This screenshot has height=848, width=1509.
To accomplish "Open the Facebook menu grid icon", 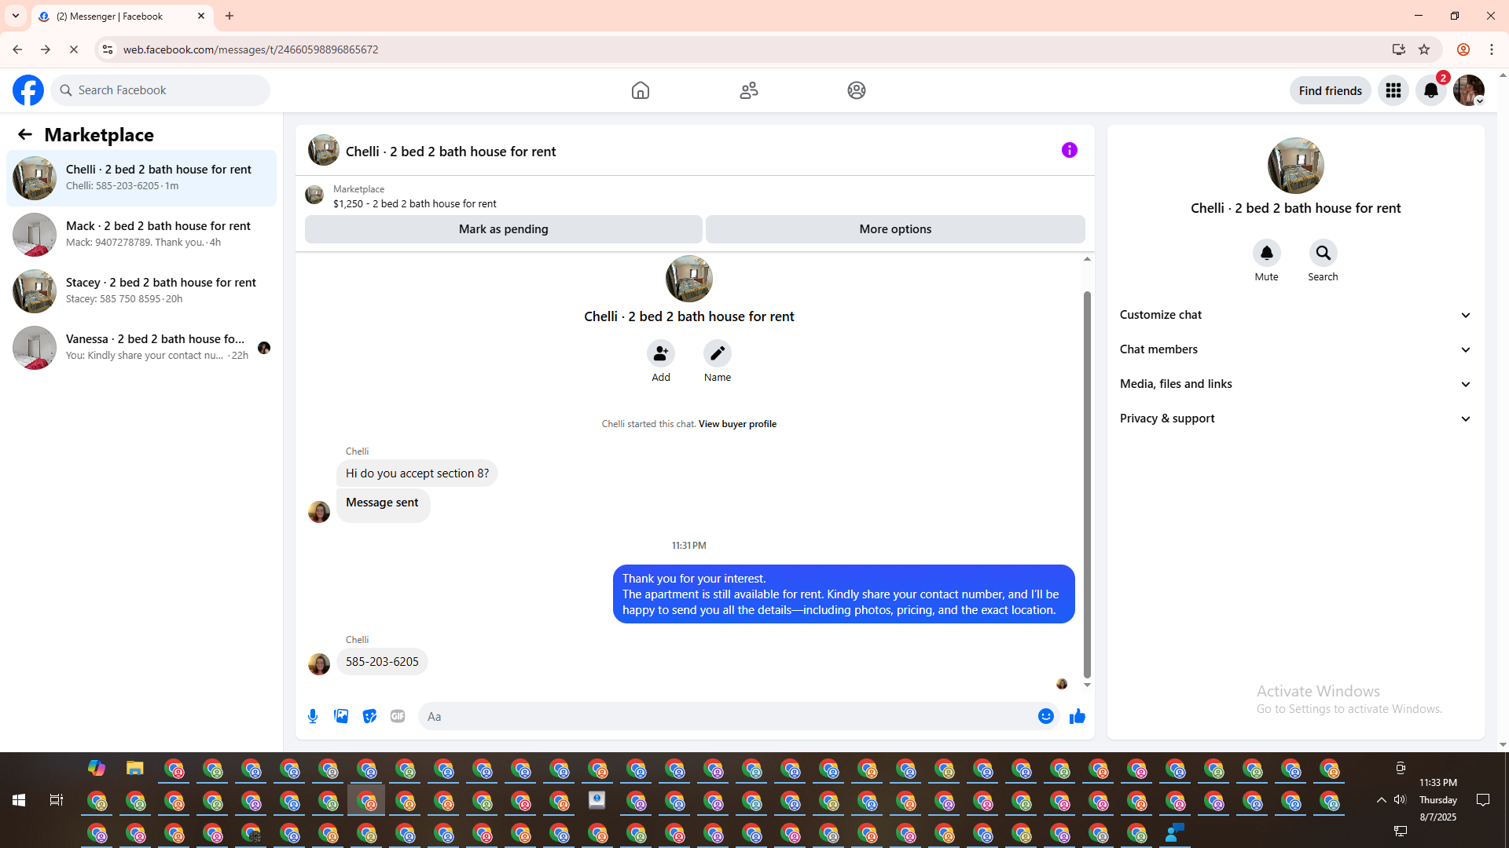I will point(1393,90).
